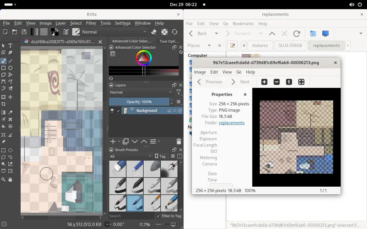Open the file manager view options dropdown
Viewport: 367px width, 229px height.
361,33
